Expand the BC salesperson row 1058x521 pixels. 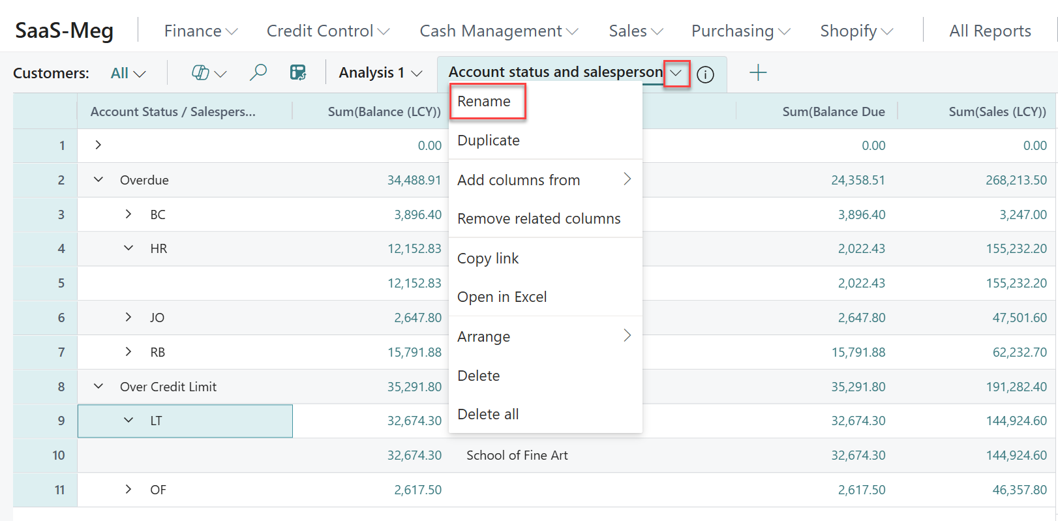click(x=128, y=214)
